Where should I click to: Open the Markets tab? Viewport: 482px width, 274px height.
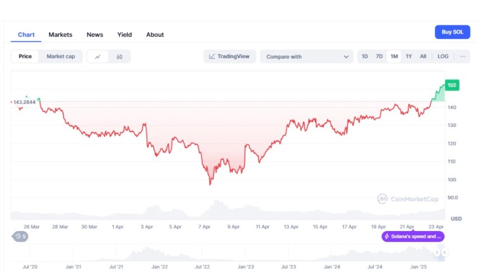(x=61, y=35)
